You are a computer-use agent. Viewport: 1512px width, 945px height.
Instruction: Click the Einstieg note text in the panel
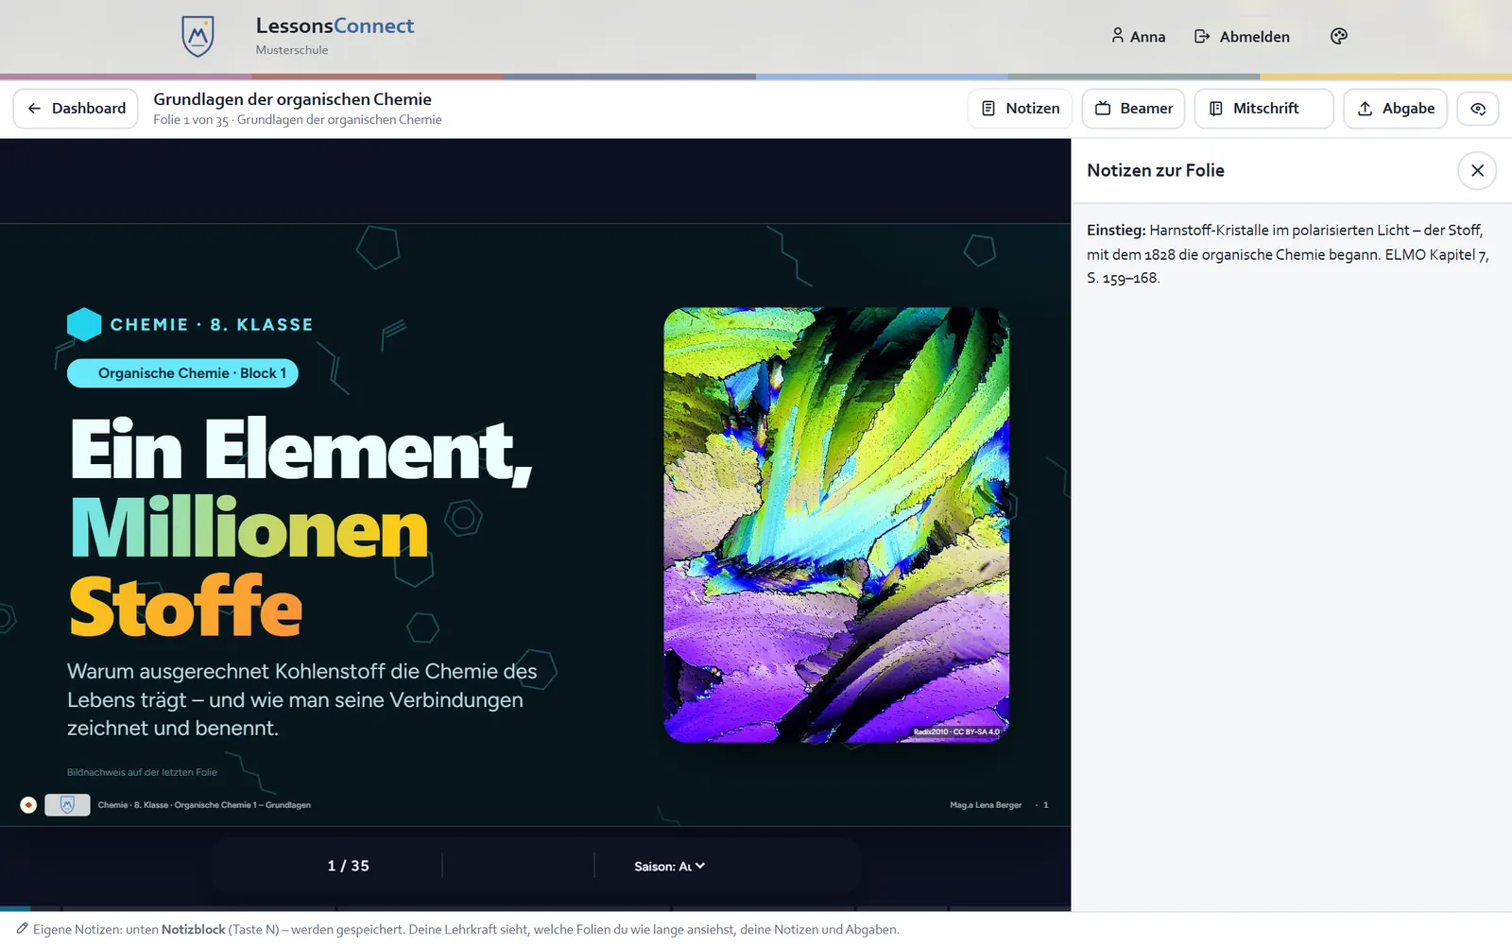pos(1287,254)
